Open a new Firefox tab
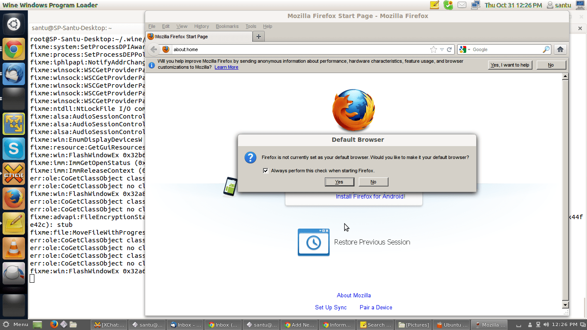The image size is (587, 330). tap(258, 37)
